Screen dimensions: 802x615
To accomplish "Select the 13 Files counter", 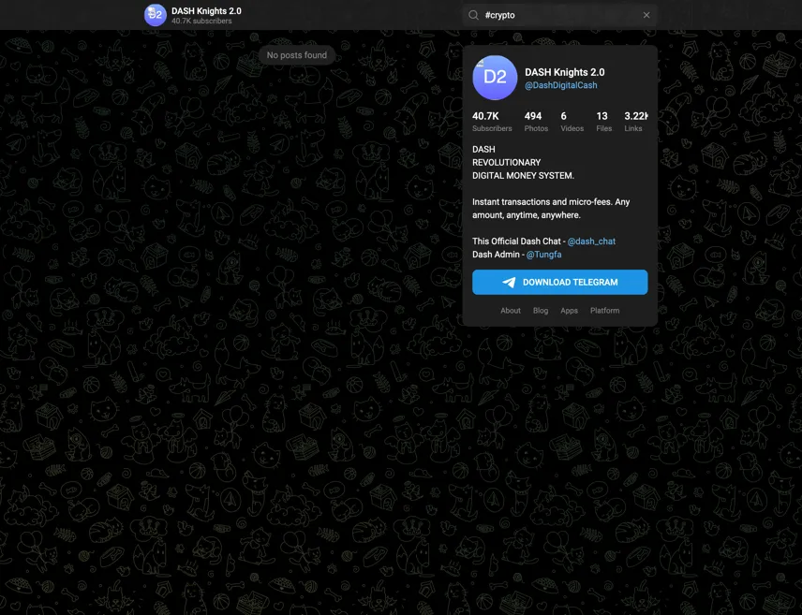I will point(603,122).
